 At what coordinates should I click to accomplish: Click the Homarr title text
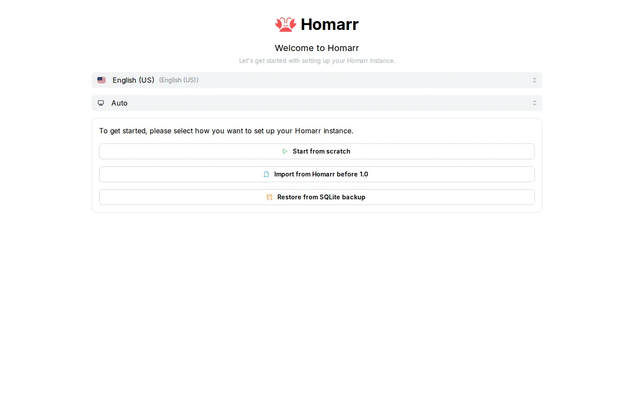330,25
